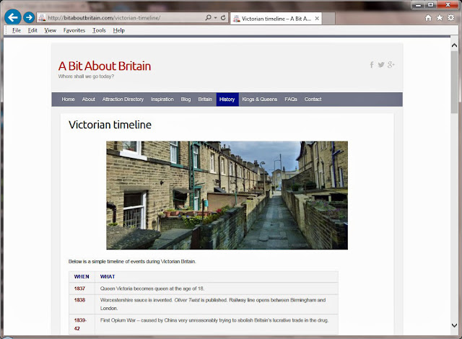
Task: Refresh the page with reload icon
Action: point(223,17)
